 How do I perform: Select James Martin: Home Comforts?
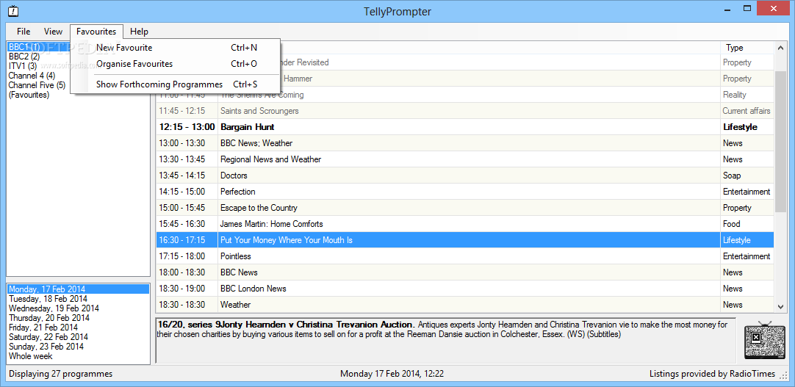pyautogui.click(x=465, y=224)
